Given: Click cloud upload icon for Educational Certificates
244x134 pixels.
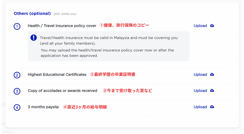Looking at the screenshot, I should 212,74.
